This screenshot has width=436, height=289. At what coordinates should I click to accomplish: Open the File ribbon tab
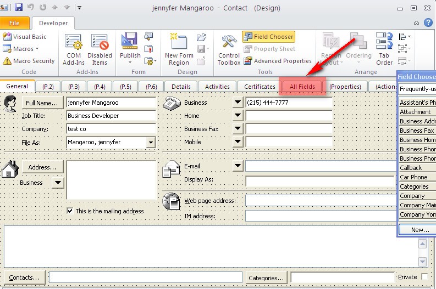coord(14,23)
